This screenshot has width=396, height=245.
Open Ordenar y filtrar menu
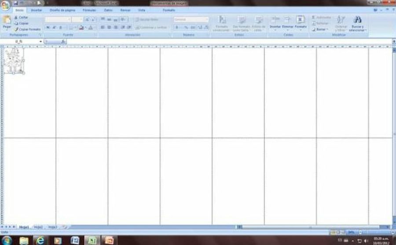(x=341, y=23)
